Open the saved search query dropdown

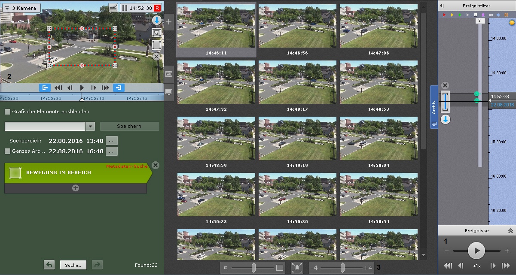pyautogui.click(x=90, y=127)
